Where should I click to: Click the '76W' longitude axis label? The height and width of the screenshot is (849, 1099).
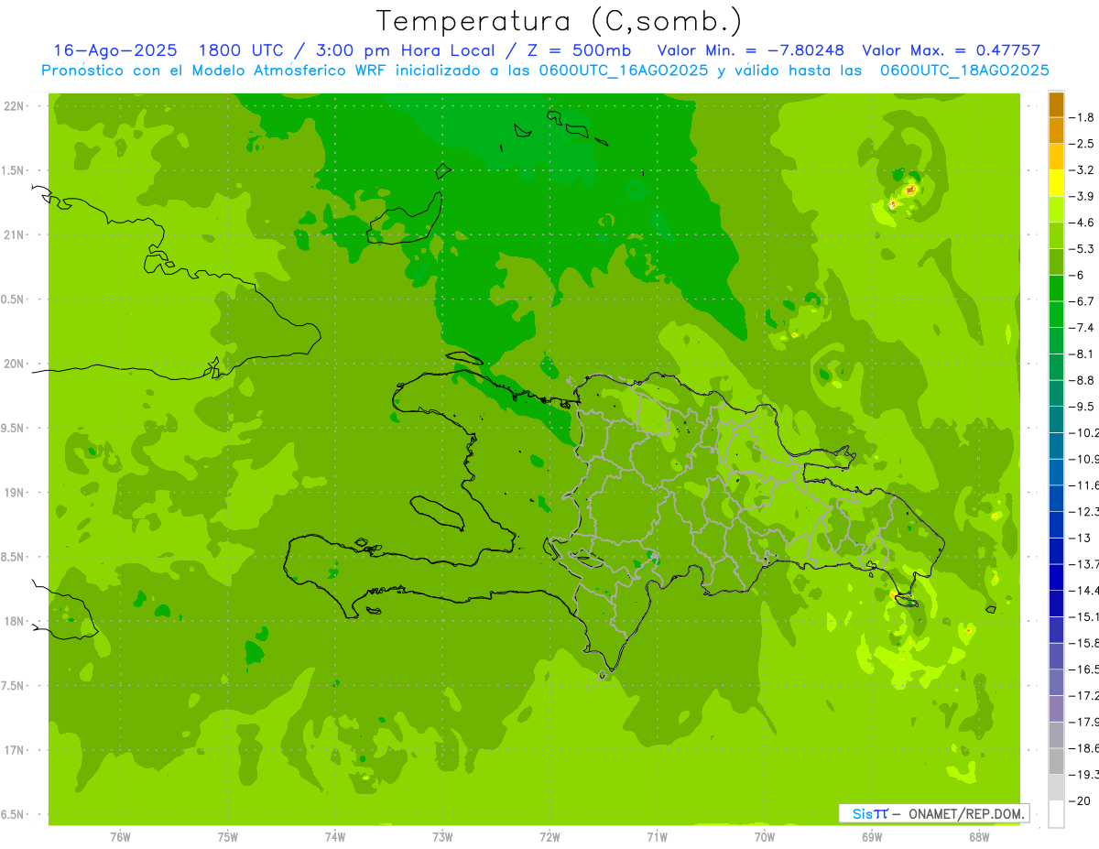[120, 837]
